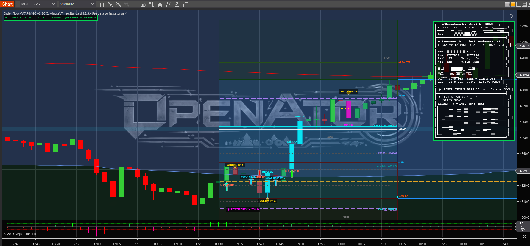This screenshot has width=530, height=246.
Task: Choose the crosshair cursor tool
Action: (x=135, y=4)
